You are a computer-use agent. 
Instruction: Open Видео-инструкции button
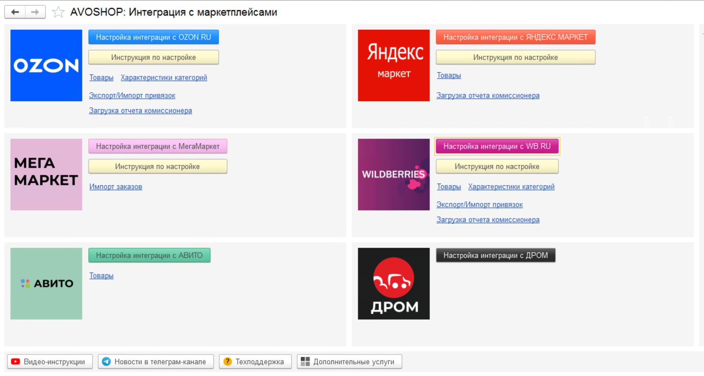pyautogui.click(x=50, y=361)
